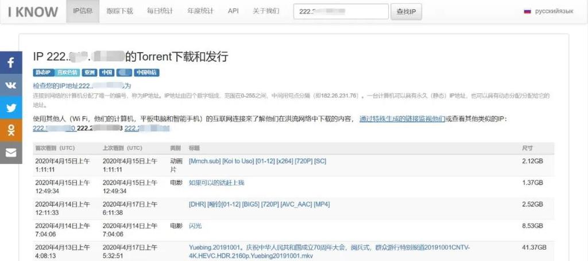Click the I KNOW site logo
Viewport: 588px width, 261px height.
tap(33, 11)
